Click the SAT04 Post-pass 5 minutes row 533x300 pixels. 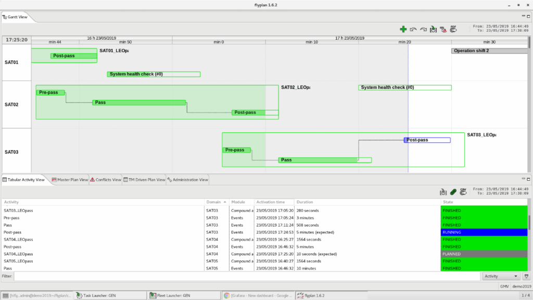[x=264, y=247]
